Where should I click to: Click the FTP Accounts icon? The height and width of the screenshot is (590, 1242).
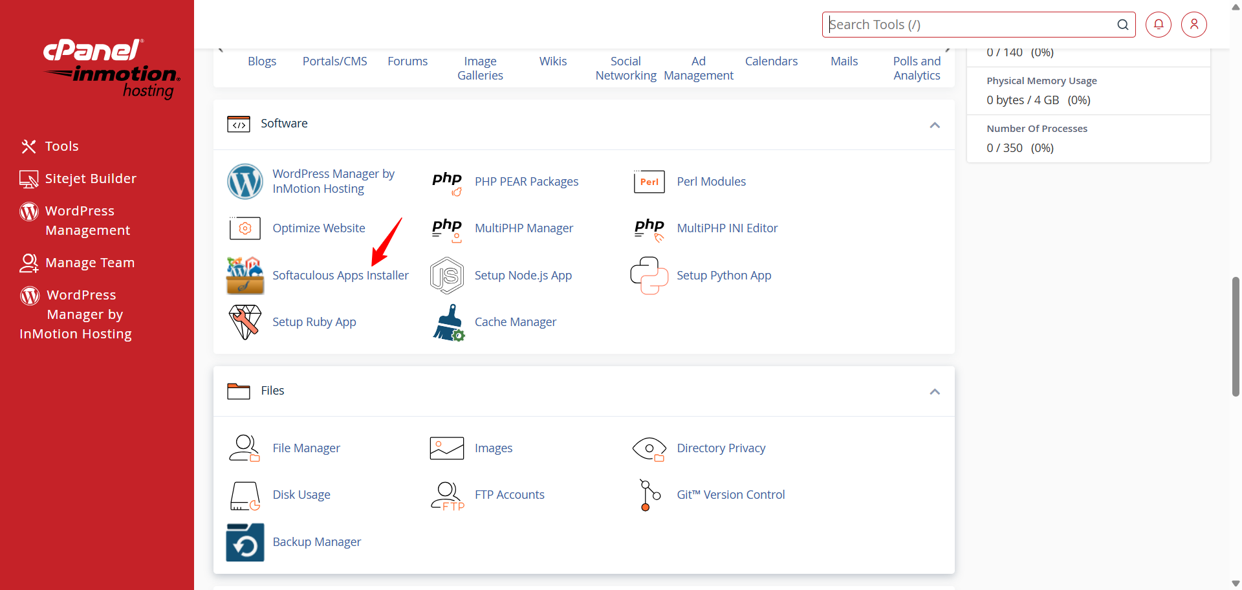pyautogui.click(x=448, y=496)
